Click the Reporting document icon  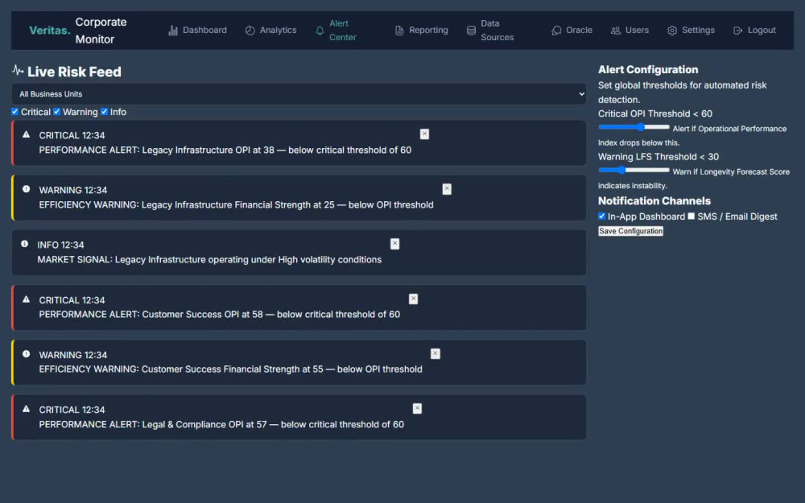399,31
